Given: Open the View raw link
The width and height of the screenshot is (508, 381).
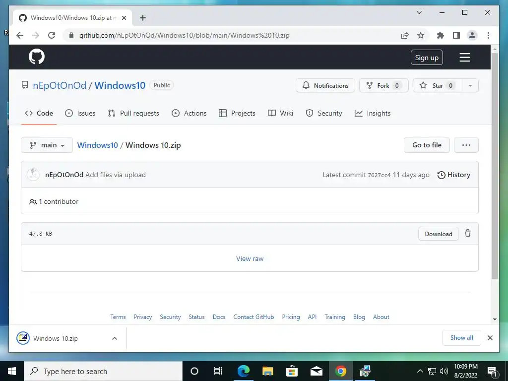Looking at the screenshot, I should (x=250, y=258).
